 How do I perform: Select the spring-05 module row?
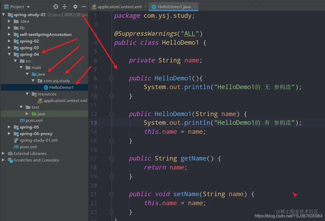44,127
